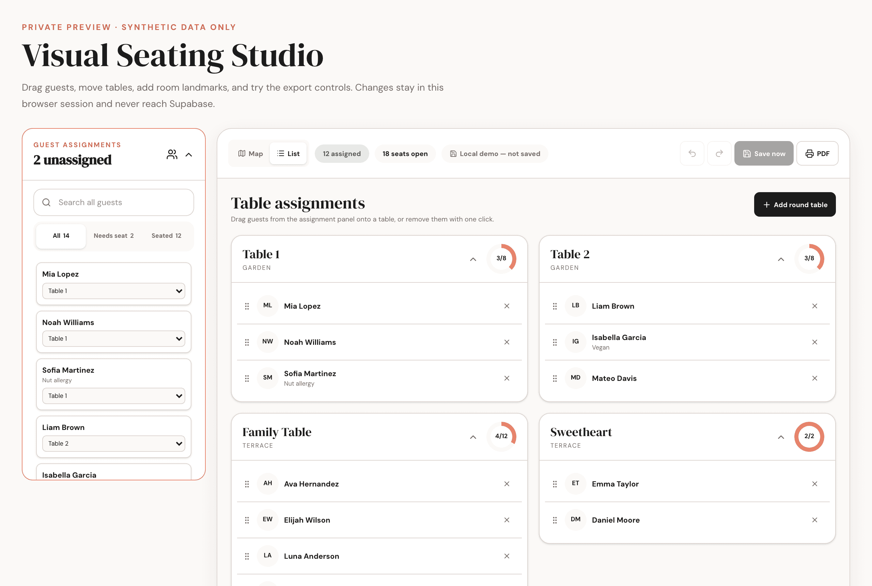
Task: Filter by Seated 12
Action: click(x=166, y=236)
